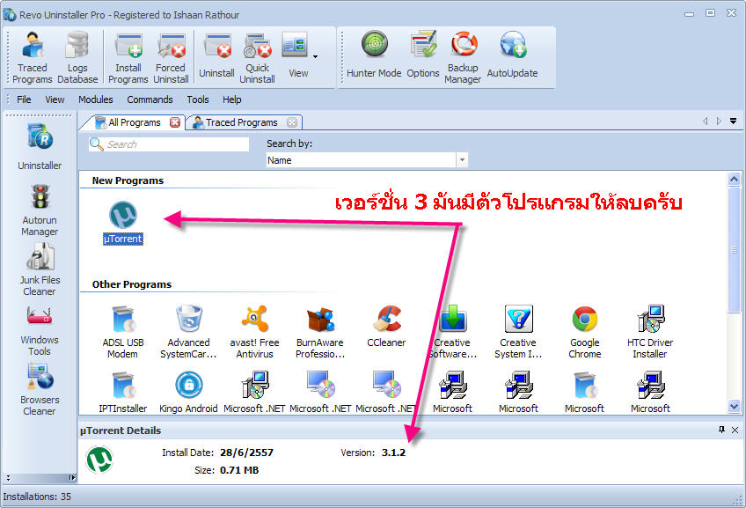Click into the Search field
Screen dimensions: 746x508
pos(169,144)
